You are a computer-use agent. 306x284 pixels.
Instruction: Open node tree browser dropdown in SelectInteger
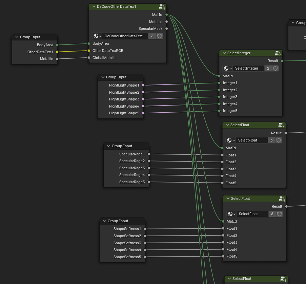click(x=227, y=69)
